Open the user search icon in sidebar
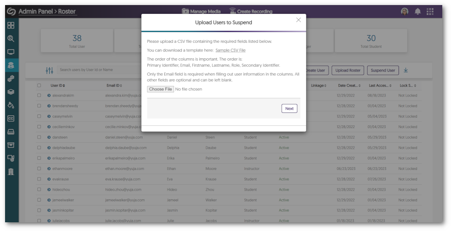451x231 pixels. pos(11,39)
